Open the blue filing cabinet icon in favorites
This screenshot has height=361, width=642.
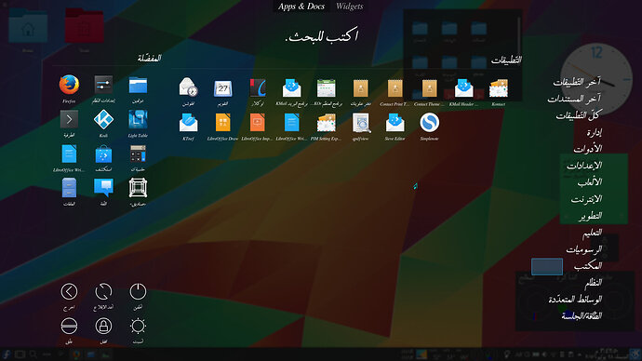point(69,188)
